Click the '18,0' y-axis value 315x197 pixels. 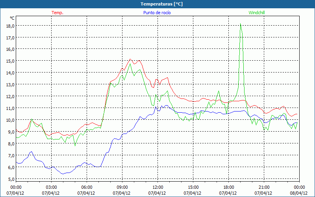pos(10,26)
